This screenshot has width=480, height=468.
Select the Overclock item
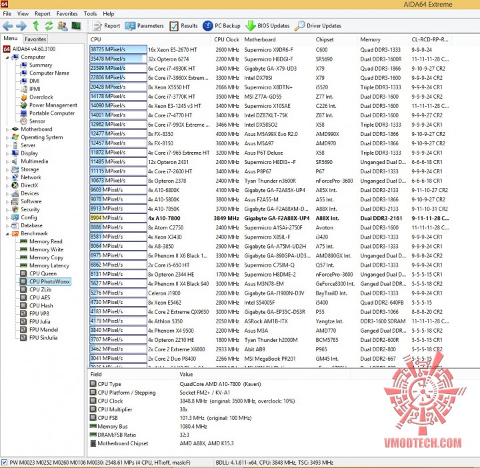pos(37,97)
